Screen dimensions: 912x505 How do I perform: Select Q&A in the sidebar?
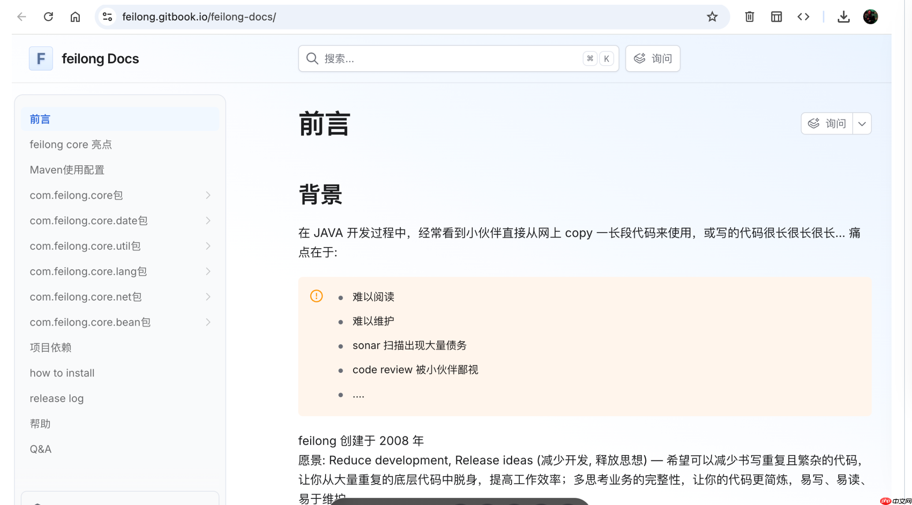click(x=40, y=448)
